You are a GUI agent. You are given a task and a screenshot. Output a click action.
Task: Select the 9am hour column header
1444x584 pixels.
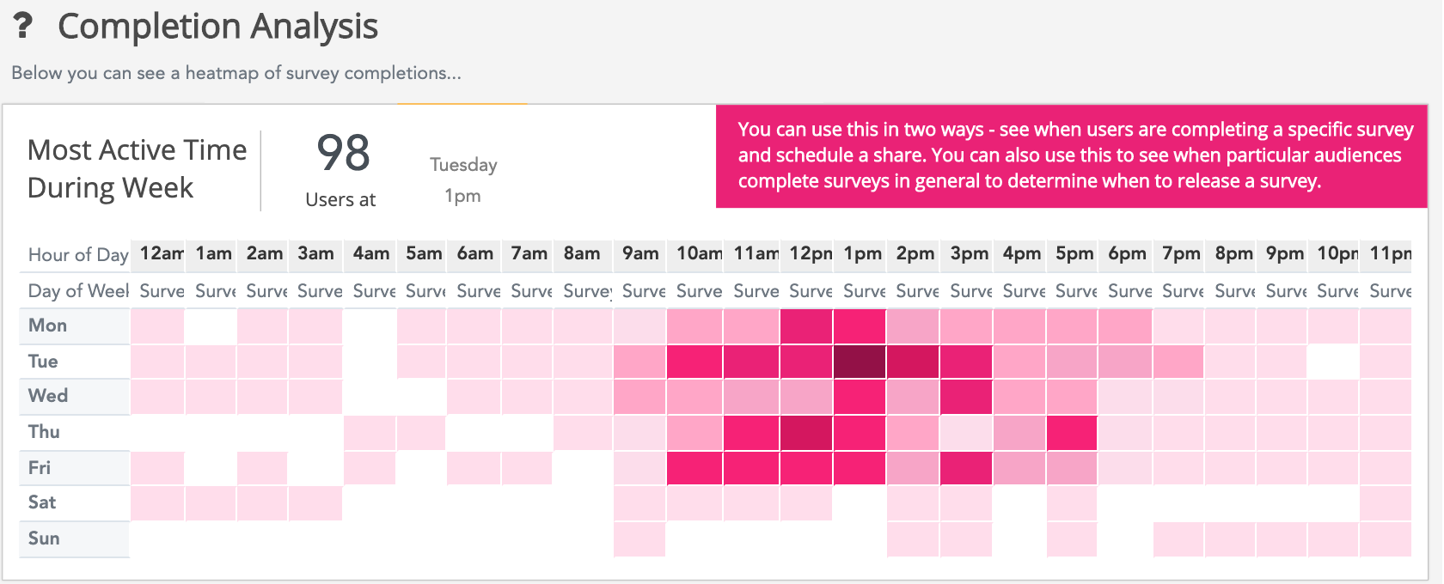(x=640, y=253)
